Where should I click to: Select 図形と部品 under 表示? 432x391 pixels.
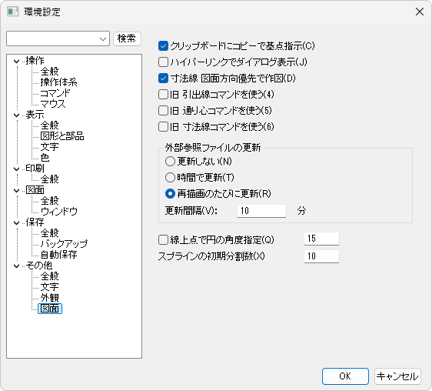click(x=62, y=136)
